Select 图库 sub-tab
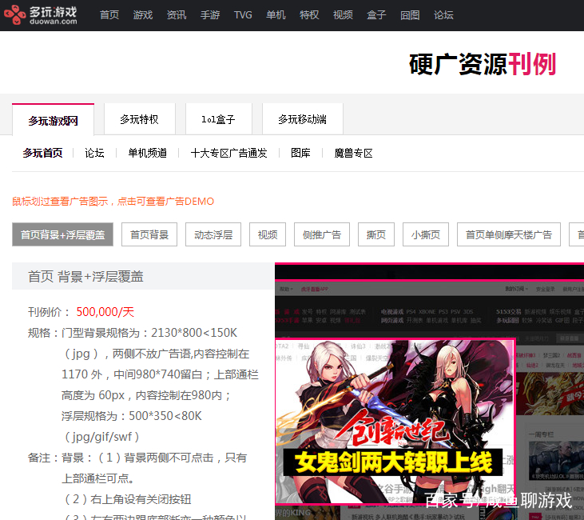Screen dimensions: 584x520 tap(300, 153)
